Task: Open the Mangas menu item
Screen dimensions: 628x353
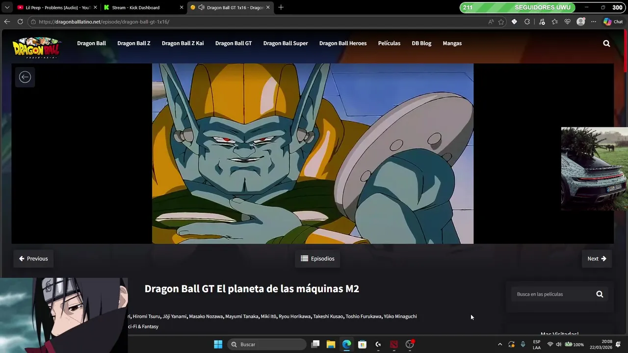Action: click(x=452, y=43)
